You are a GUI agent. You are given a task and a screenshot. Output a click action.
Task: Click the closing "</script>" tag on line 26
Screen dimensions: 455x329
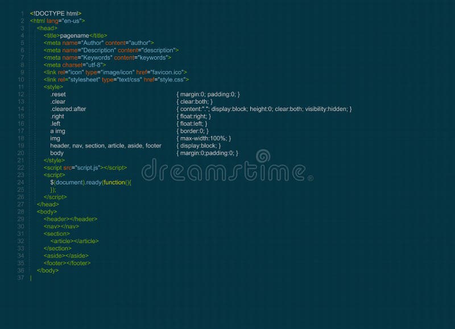[55, 197]
